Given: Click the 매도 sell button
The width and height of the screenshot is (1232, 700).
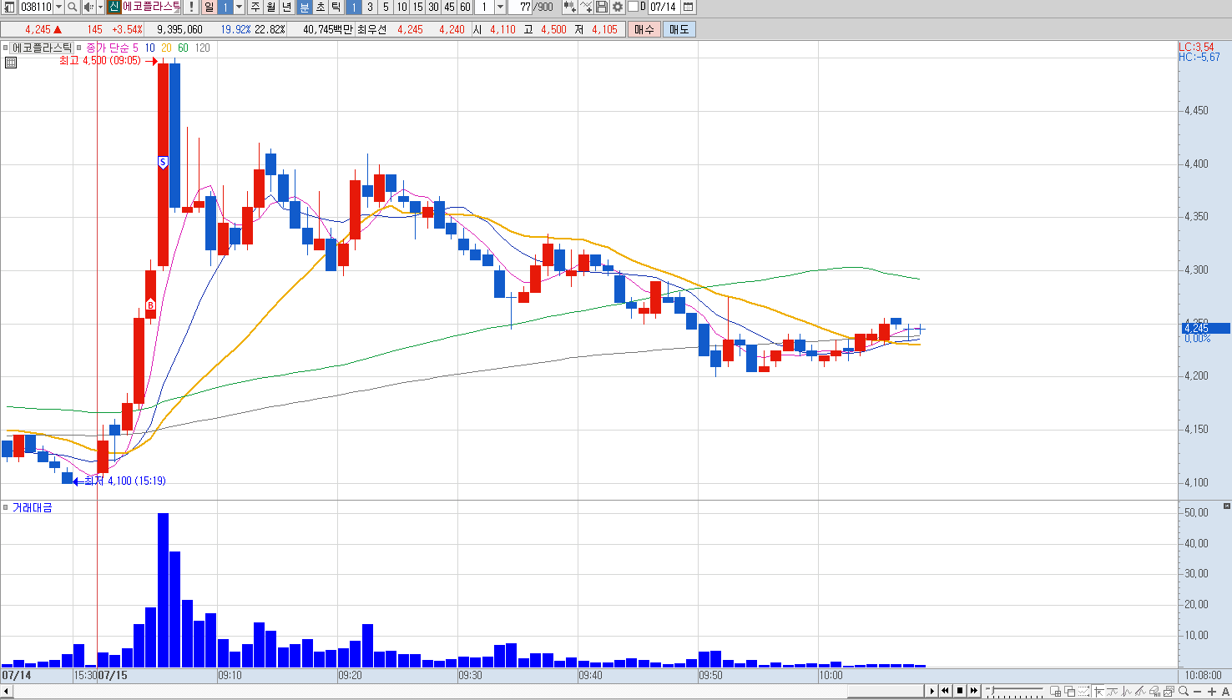Looking at the screenshot, I should coord(679,29).
